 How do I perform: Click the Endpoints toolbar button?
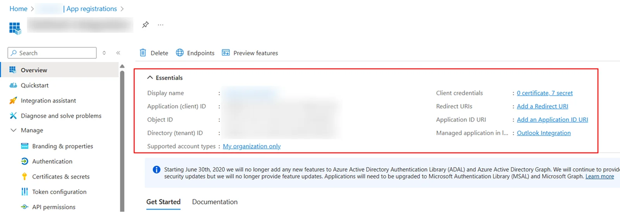coord(195,53)
